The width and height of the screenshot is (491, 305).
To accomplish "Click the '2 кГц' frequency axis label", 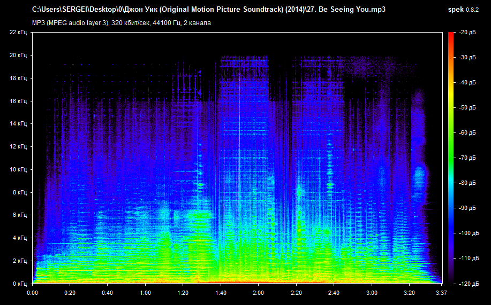I will click(20, 261).
